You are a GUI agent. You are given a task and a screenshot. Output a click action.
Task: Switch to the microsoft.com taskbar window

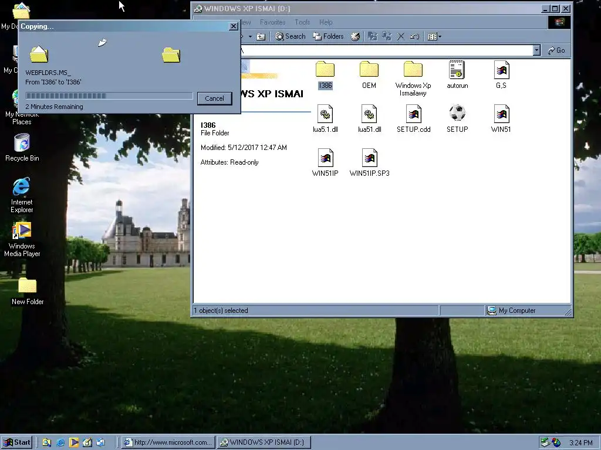[168, 442]
